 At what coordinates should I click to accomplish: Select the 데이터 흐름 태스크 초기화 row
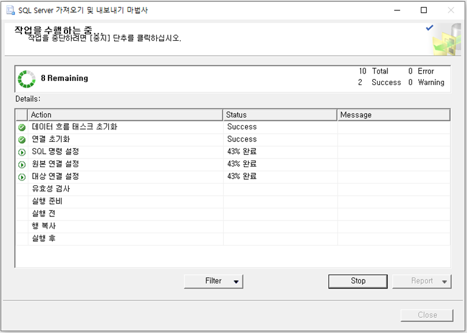pos(233,127)
